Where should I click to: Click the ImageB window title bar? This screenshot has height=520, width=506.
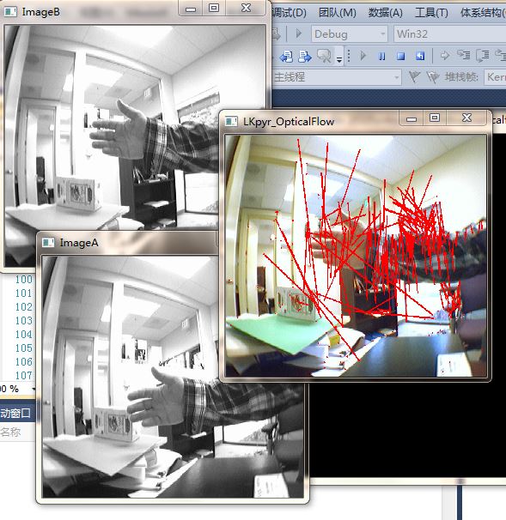pos(89,12)
